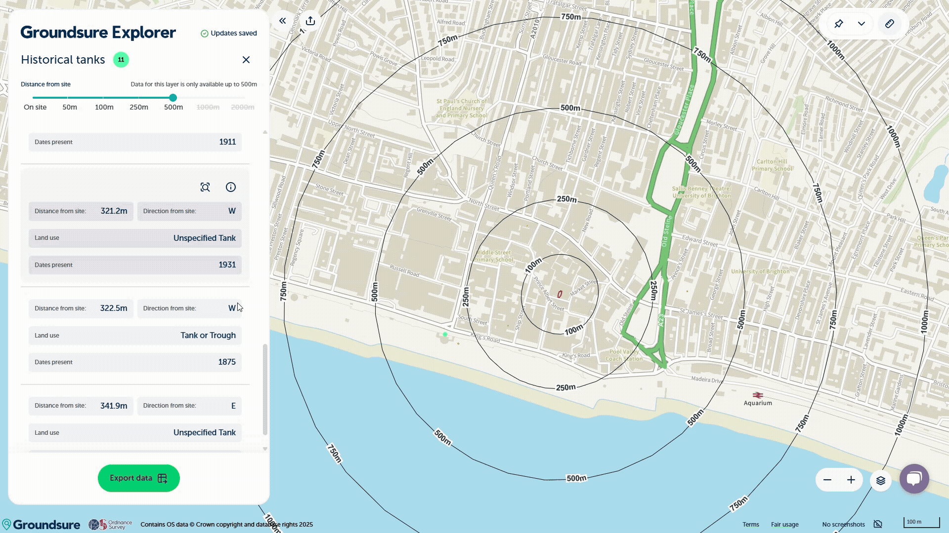Open the map layers selector
The width and height of the screenshot is (949, 533).
881,480
